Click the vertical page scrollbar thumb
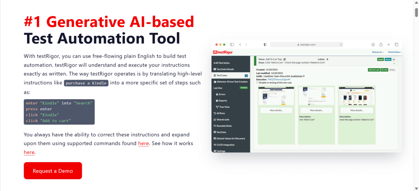The height and width of the screenshot is (191, 419). point(416,13)
